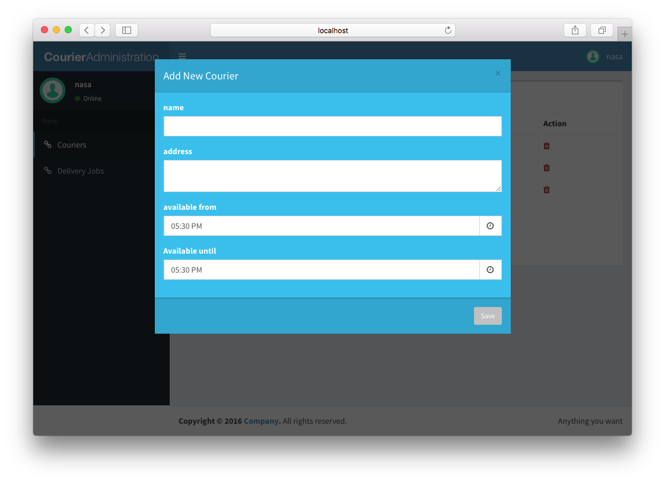Click the available from time field
Viewport: 665px width, 483px height.
(x=322, y=226)
